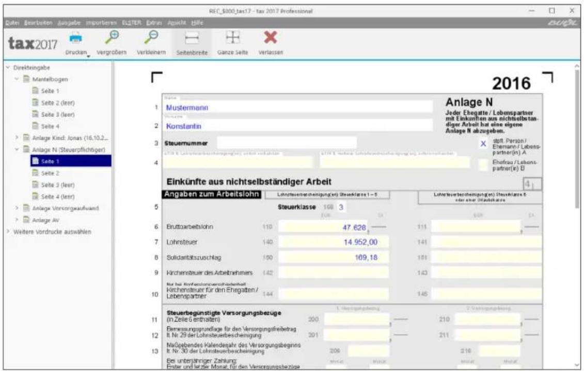Click Anlage N Seite 1 page icon

35,161
